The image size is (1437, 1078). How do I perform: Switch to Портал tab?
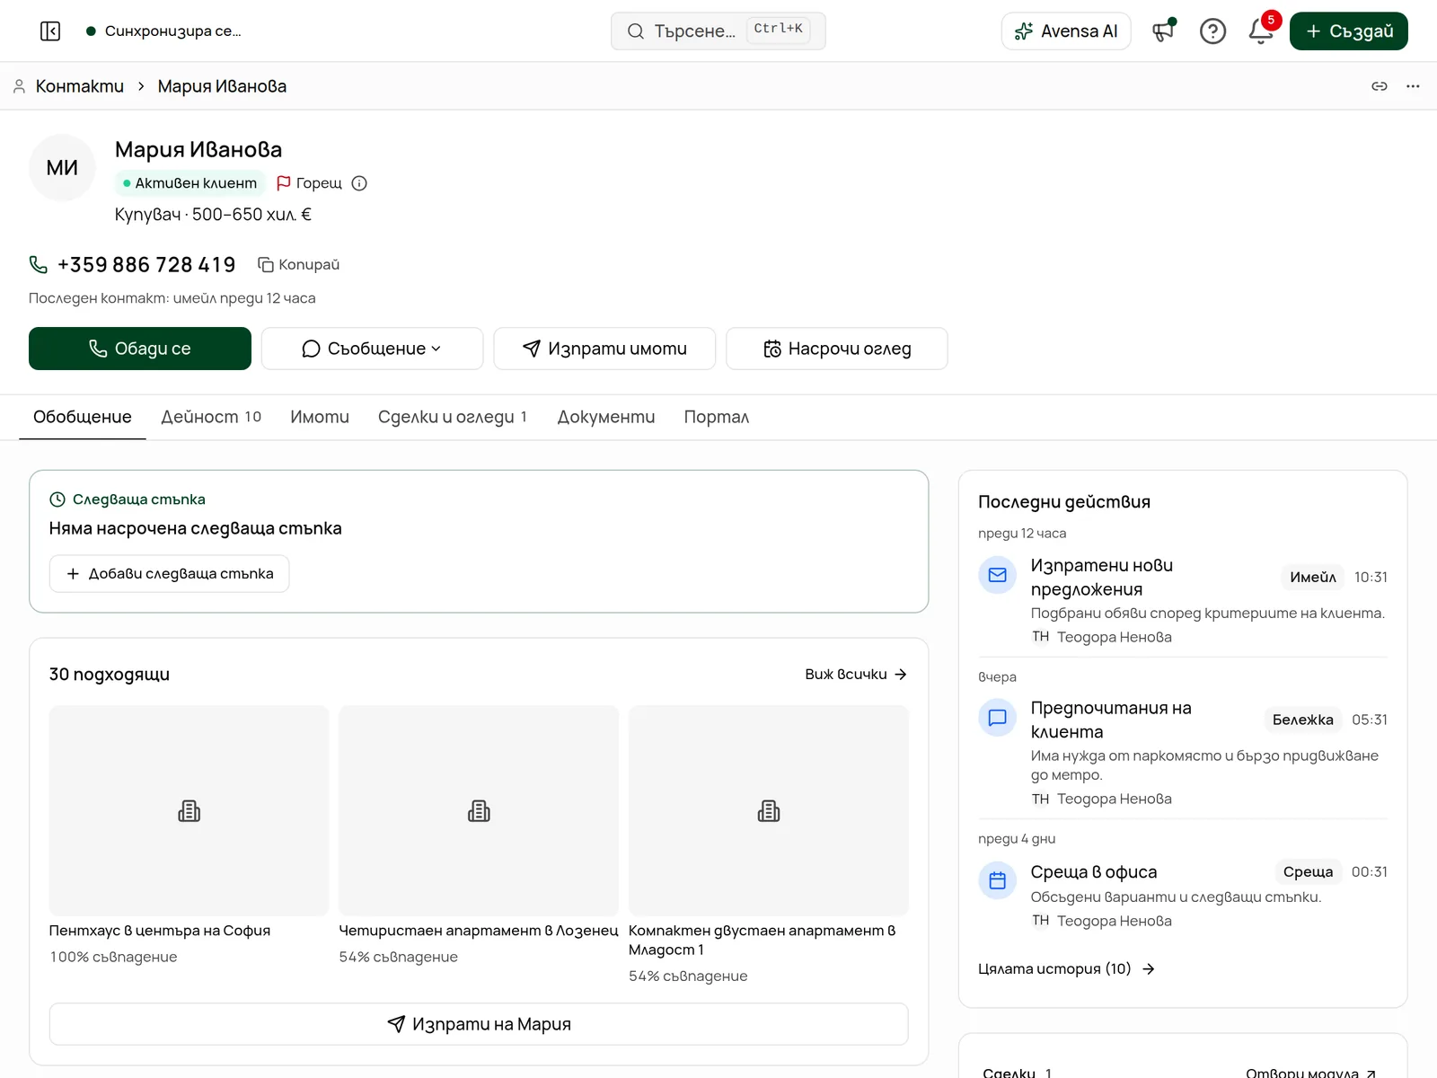coord(717,417)
